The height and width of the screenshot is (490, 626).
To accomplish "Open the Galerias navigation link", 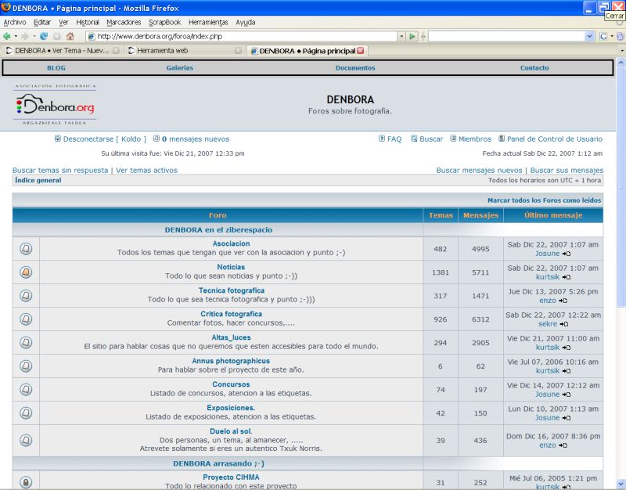I will [x=180, y=68].
